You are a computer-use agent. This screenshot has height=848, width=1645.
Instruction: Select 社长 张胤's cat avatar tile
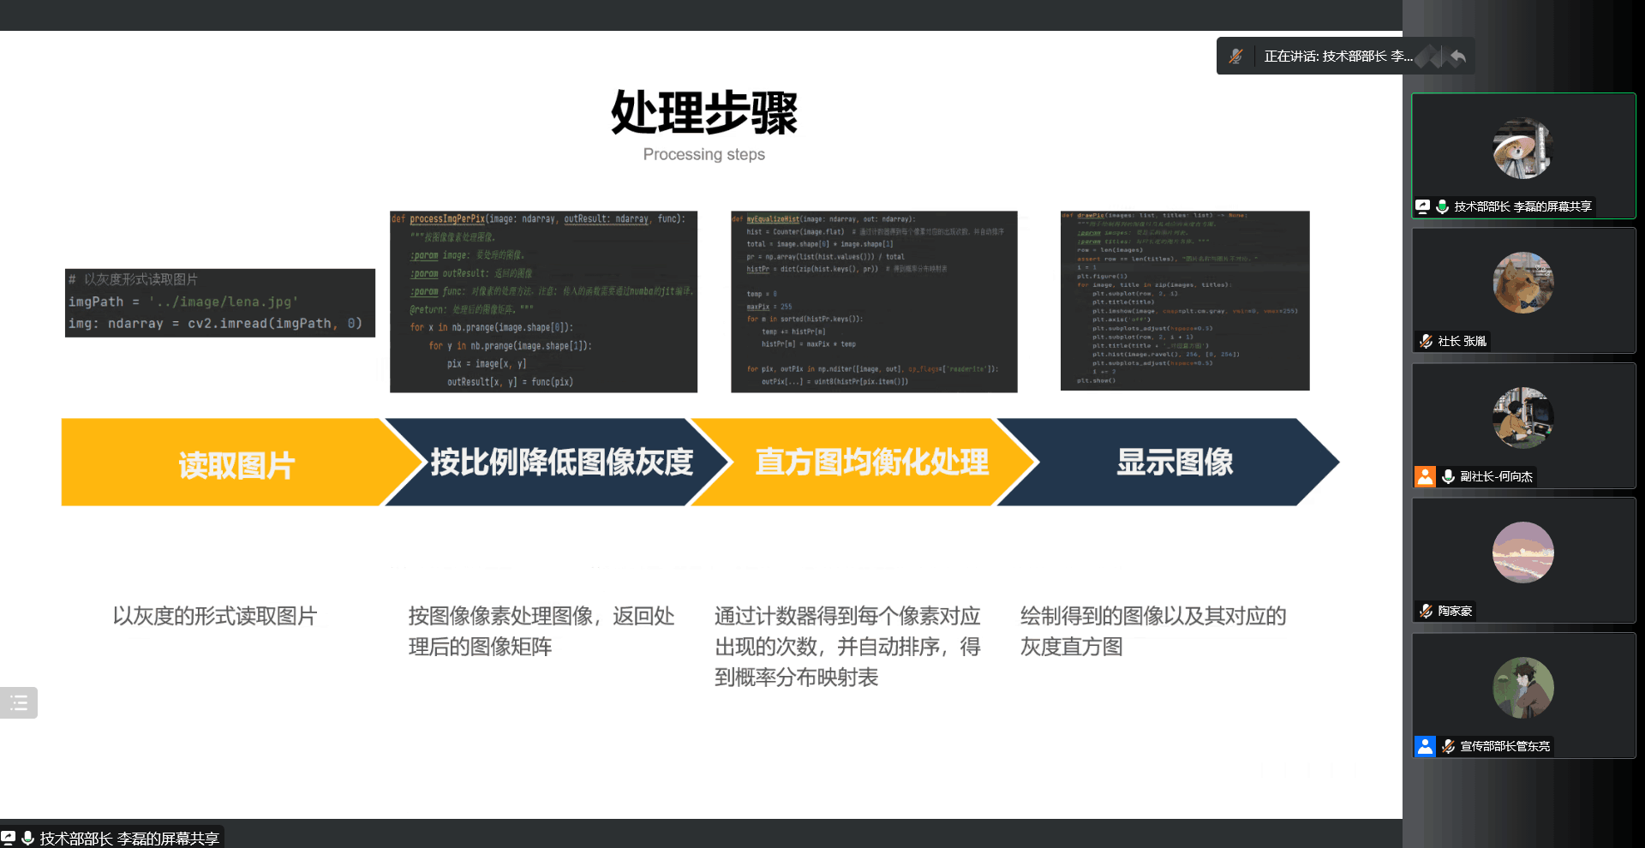[1522, 283]
